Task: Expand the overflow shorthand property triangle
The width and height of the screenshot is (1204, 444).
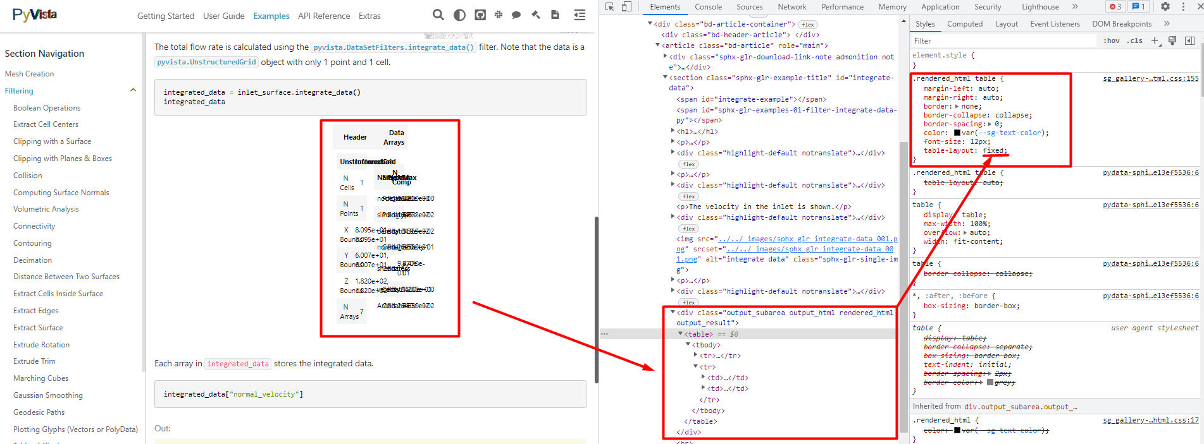Action: (966, 232)
